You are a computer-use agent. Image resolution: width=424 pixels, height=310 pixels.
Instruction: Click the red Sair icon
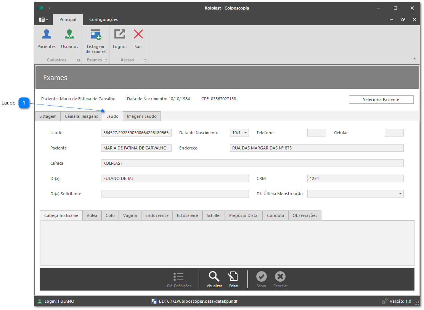[138, 34]
